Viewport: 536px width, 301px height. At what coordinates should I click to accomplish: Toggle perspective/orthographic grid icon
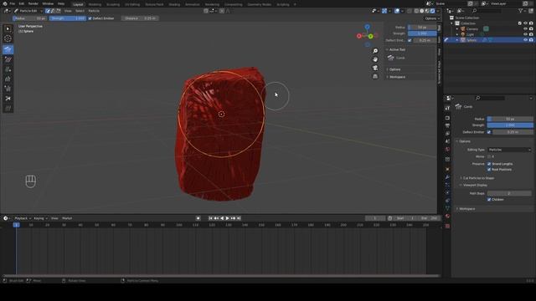click(375, 76)
